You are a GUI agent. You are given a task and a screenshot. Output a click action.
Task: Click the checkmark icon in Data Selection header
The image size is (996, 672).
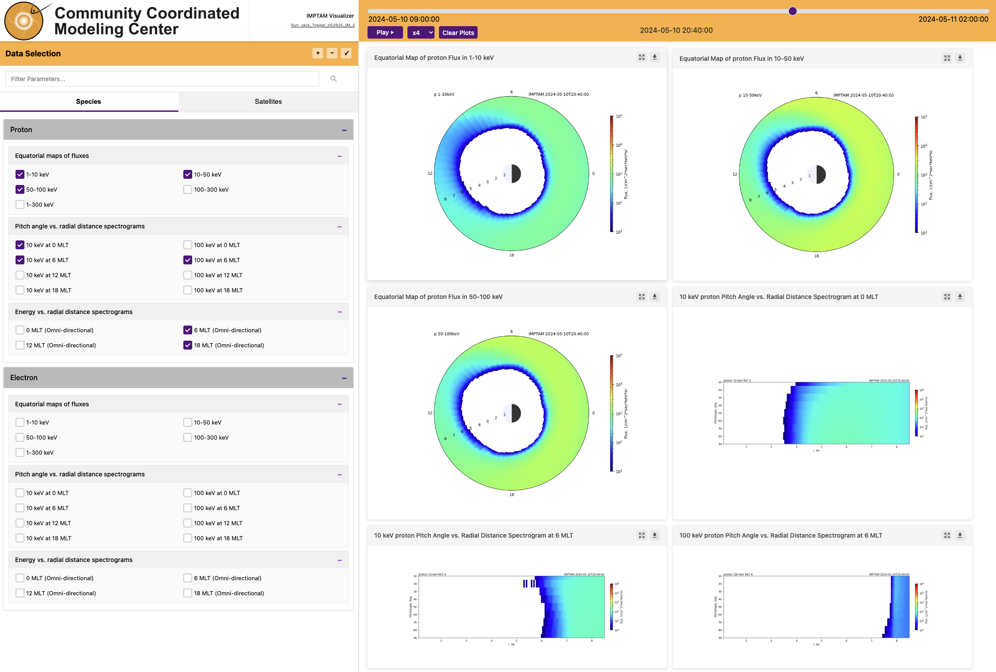coord(346,53)
